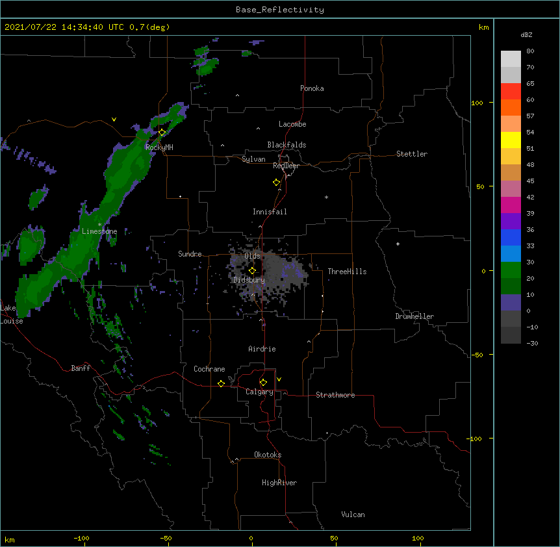Click the dBZ legend heading
Image resolution: width=560 pixels, height=547 pixels.
click(x=526, y=35)
